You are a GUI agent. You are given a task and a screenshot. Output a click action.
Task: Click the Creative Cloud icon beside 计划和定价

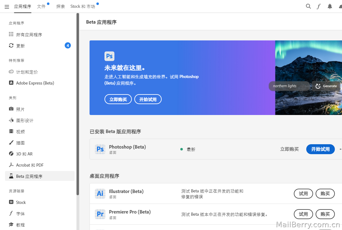[11, 72]
